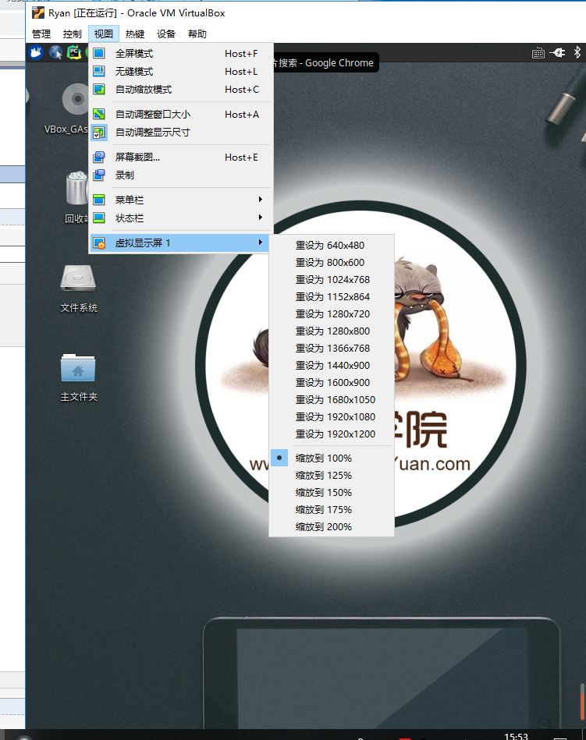The image size is (586, 740).
Task: Select 缩放到 200% scale option
Action: point(332,526)
